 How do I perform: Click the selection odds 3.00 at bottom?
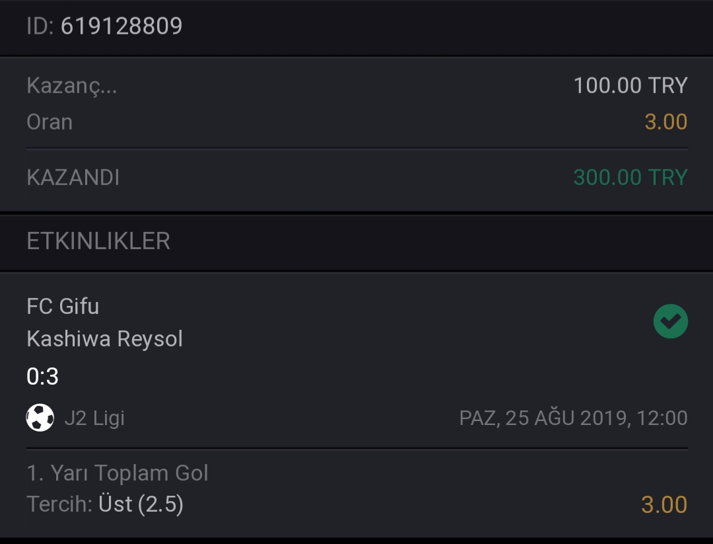[x=664, y=504]
